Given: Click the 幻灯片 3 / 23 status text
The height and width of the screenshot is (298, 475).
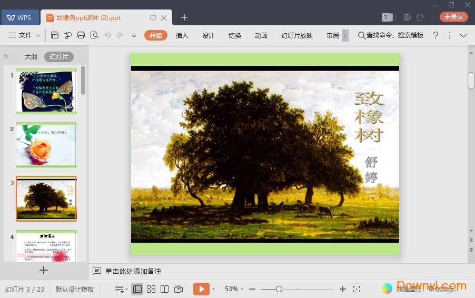Looking at the screenshot, I should [x=25, y=289].
